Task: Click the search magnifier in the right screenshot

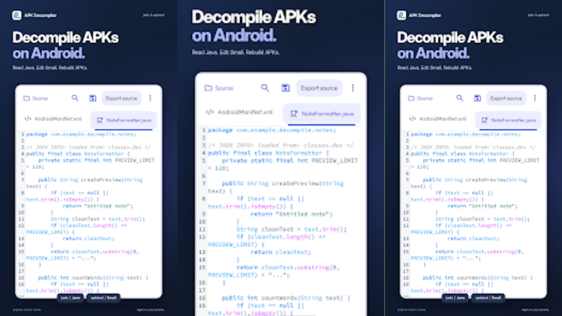Action: pos(460,98)
